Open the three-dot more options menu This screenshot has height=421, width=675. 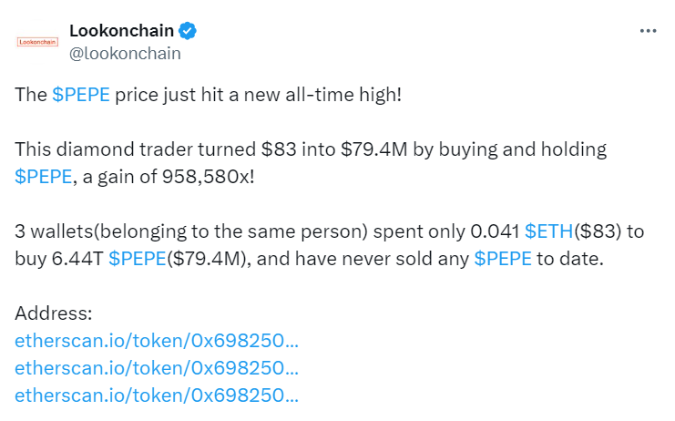point(648,31)
